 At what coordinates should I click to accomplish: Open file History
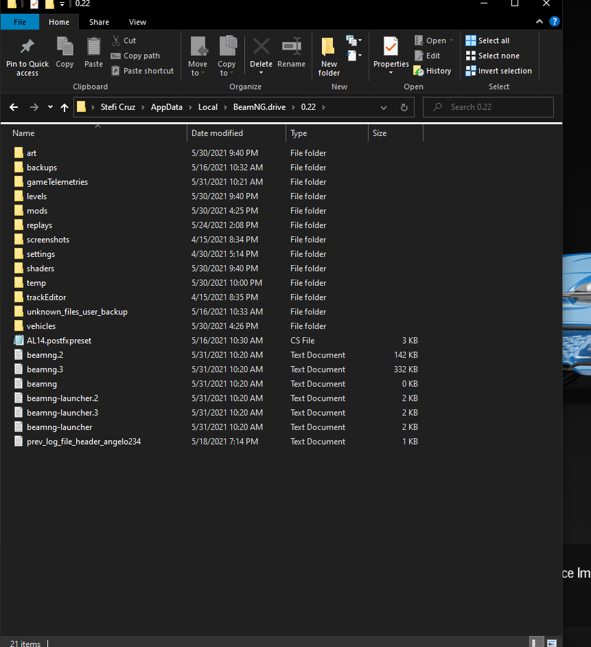coord(432,71)
